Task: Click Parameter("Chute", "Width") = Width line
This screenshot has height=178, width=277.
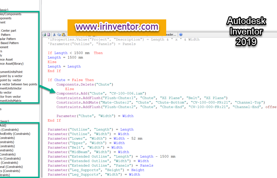Action: pyautogui.click(x=95, y=116)
